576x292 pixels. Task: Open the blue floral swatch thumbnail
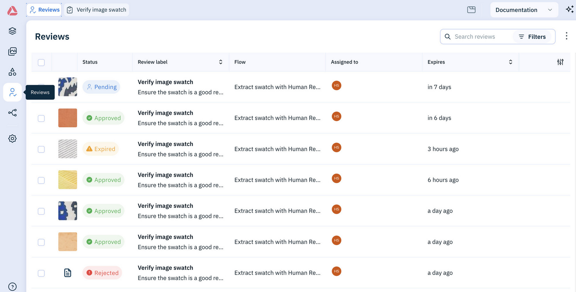[x=68, y=211]
